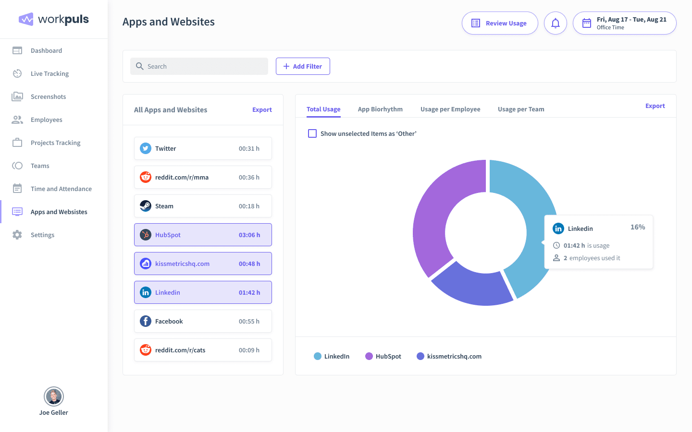Deselect kissmetricshq.com from selected apps
Screen dimensions: 692x432
(203, 264)
